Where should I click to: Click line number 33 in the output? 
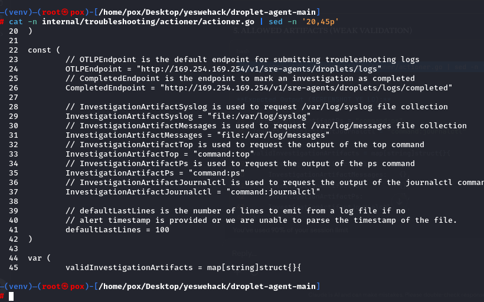[13, 154]
